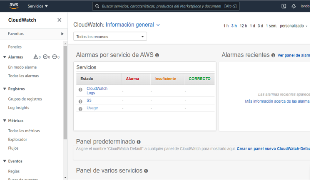The height and width of the screenshot is (180, 311).
Task: Open the CloudWatch Logs service link
Action: tap(97, 91)
